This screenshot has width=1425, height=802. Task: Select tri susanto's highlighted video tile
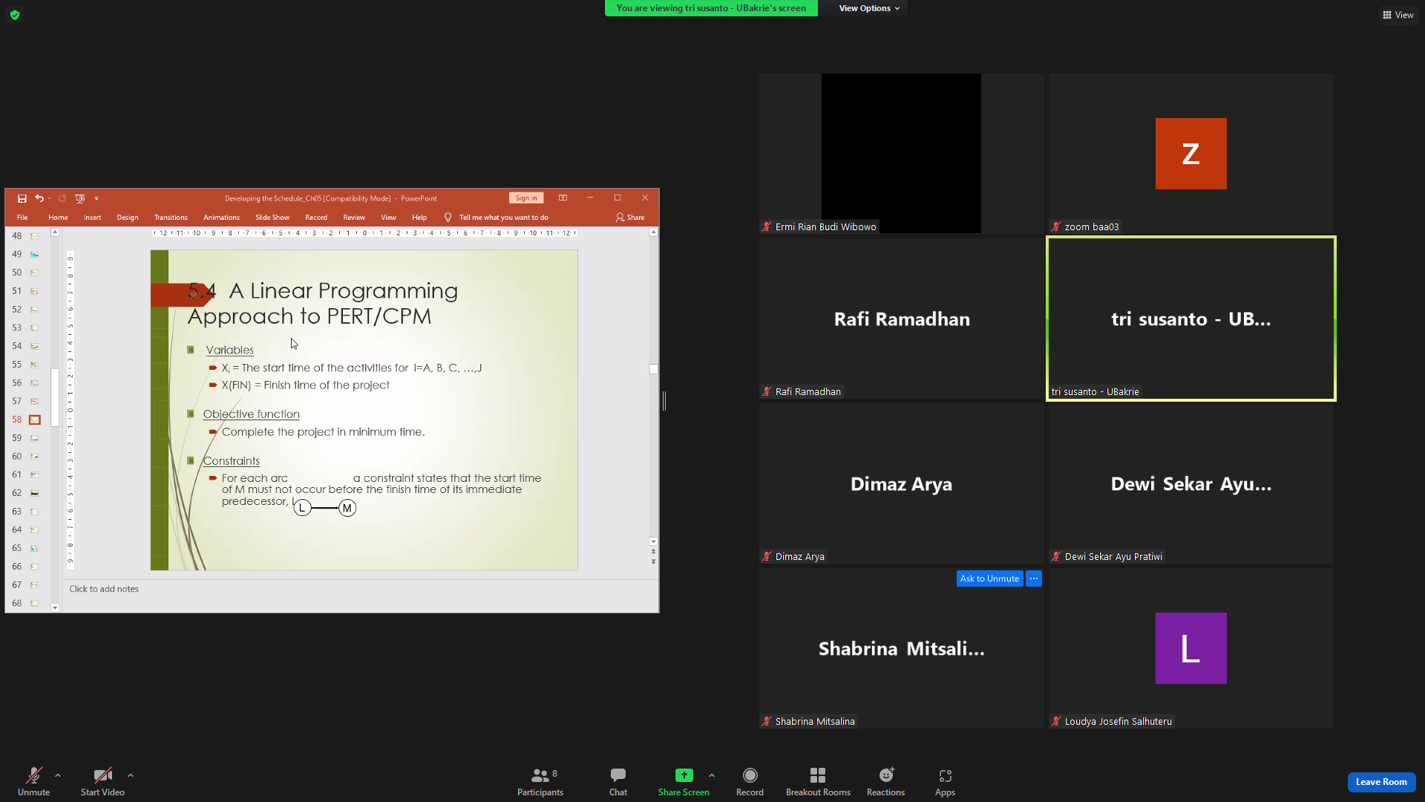pyautogui.click(x=1190, y=319)
